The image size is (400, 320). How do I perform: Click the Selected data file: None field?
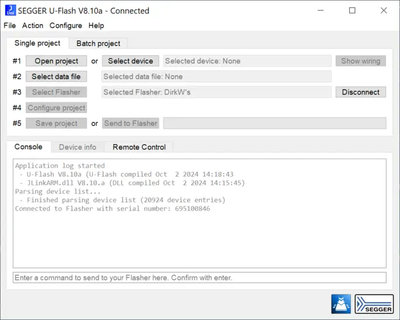pos(217,76)
